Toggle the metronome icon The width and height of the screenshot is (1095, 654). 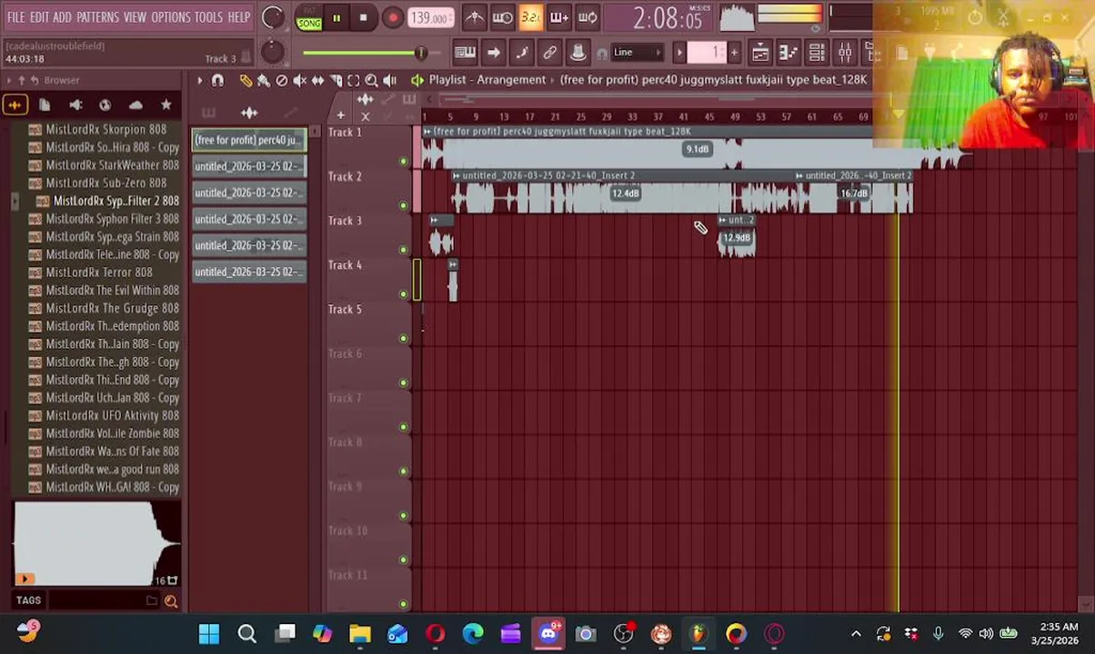point(475,17)
